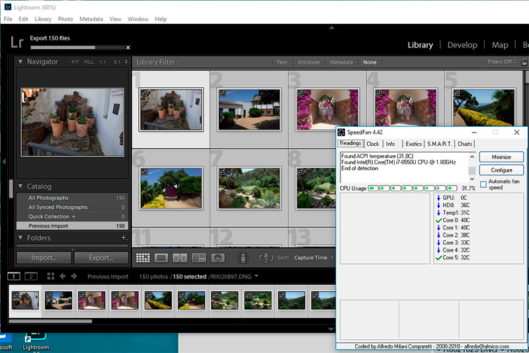The image size is (529, 353).
Task: Collapse the Catalog panel
Action: click(20, 187)
